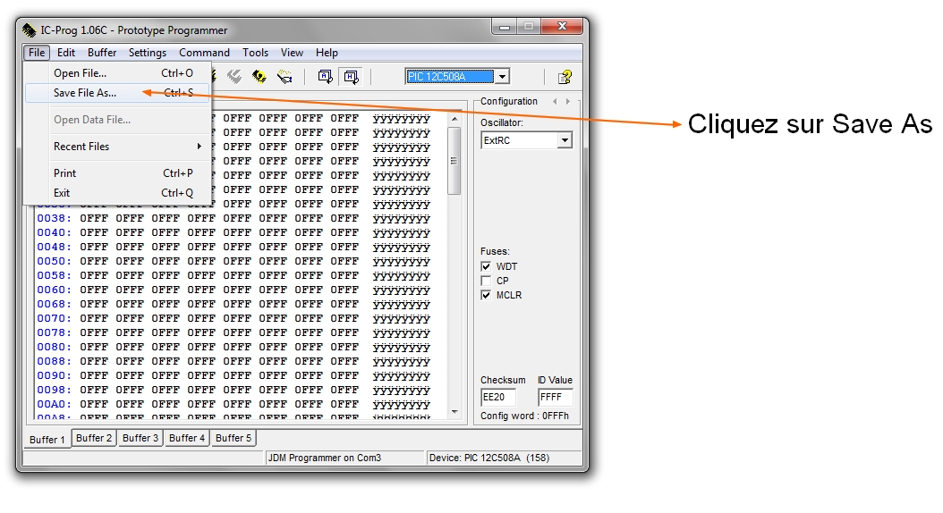Open the Settings menu
This screenshot has height=513, width=943.
(148, 52)
